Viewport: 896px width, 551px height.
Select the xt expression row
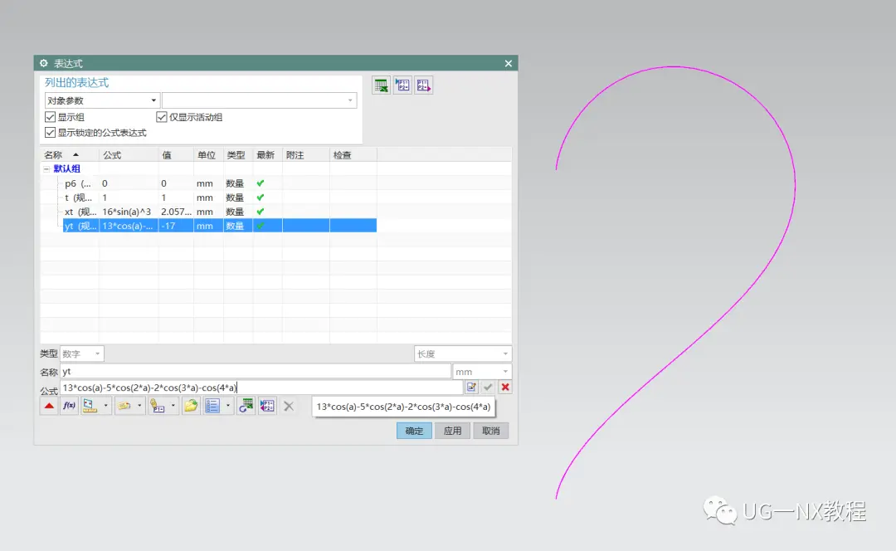tap(219, 212)
